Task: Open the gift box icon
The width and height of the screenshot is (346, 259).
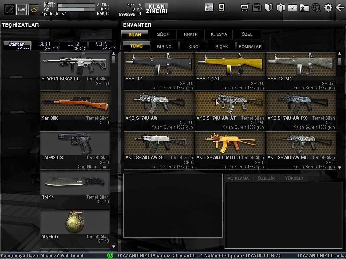Action: pos(280,8)
